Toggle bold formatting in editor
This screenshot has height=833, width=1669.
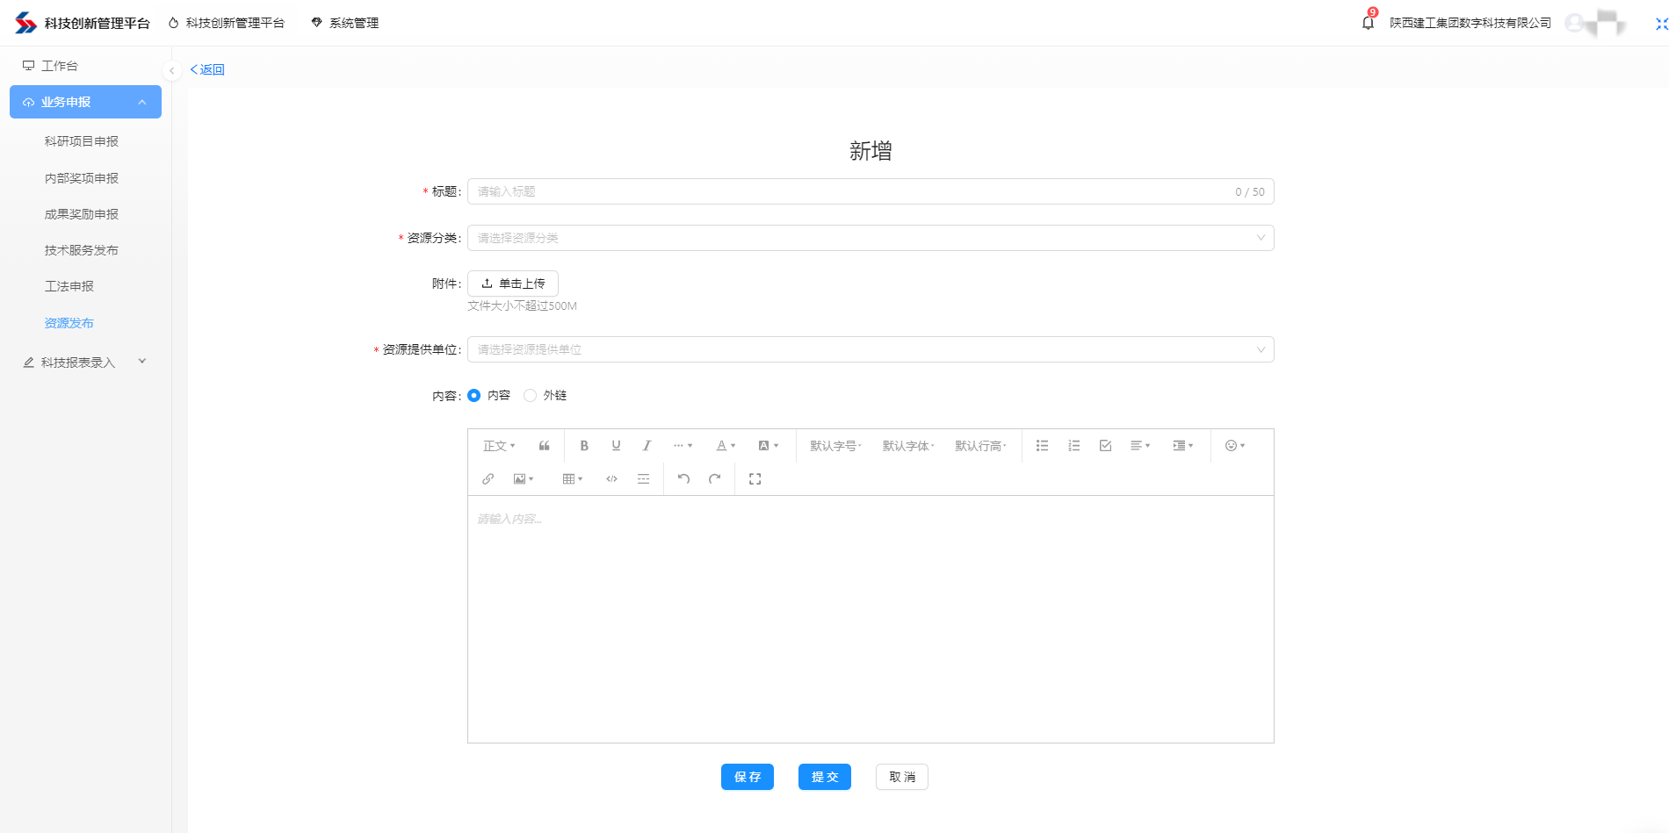click(584, 446)
